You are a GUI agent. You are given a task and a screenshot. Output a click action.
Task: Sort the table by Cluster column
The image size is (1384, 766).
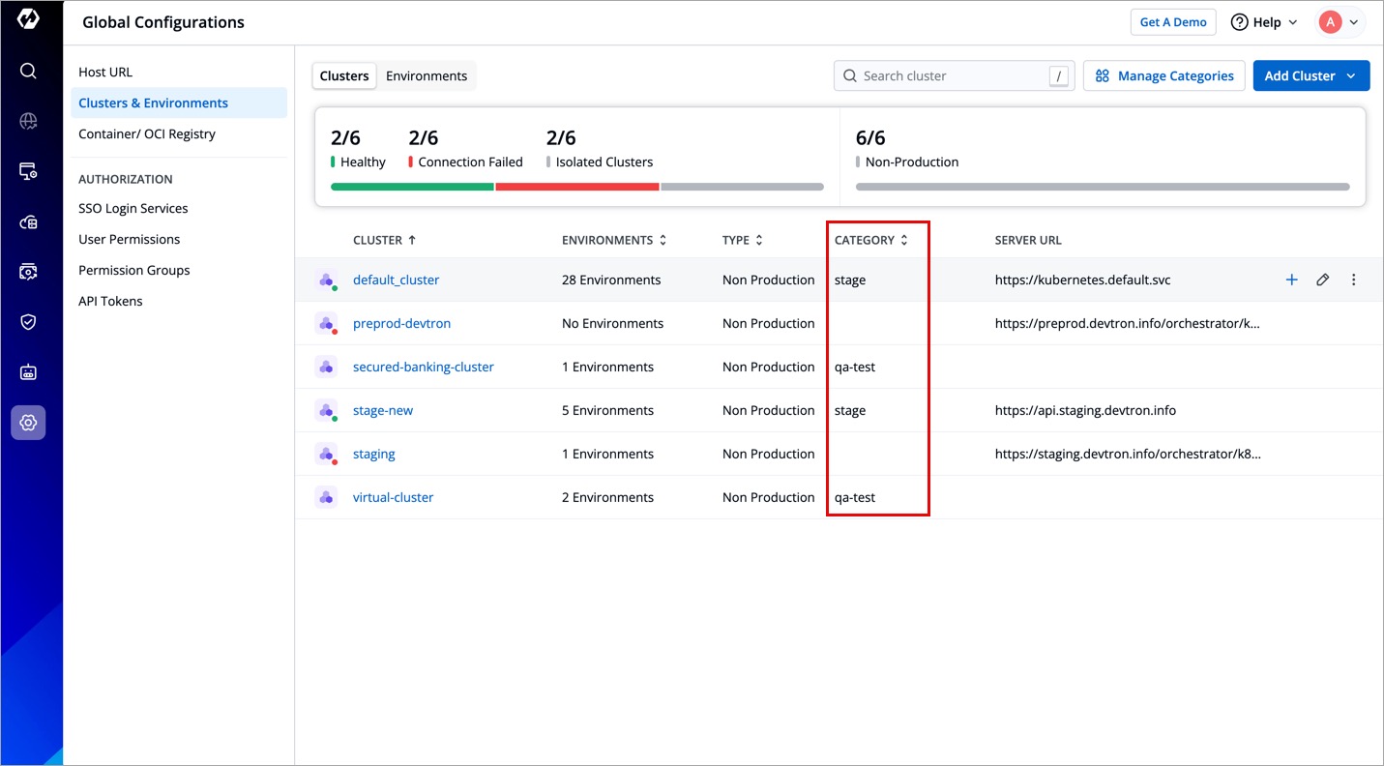point(384,240)
